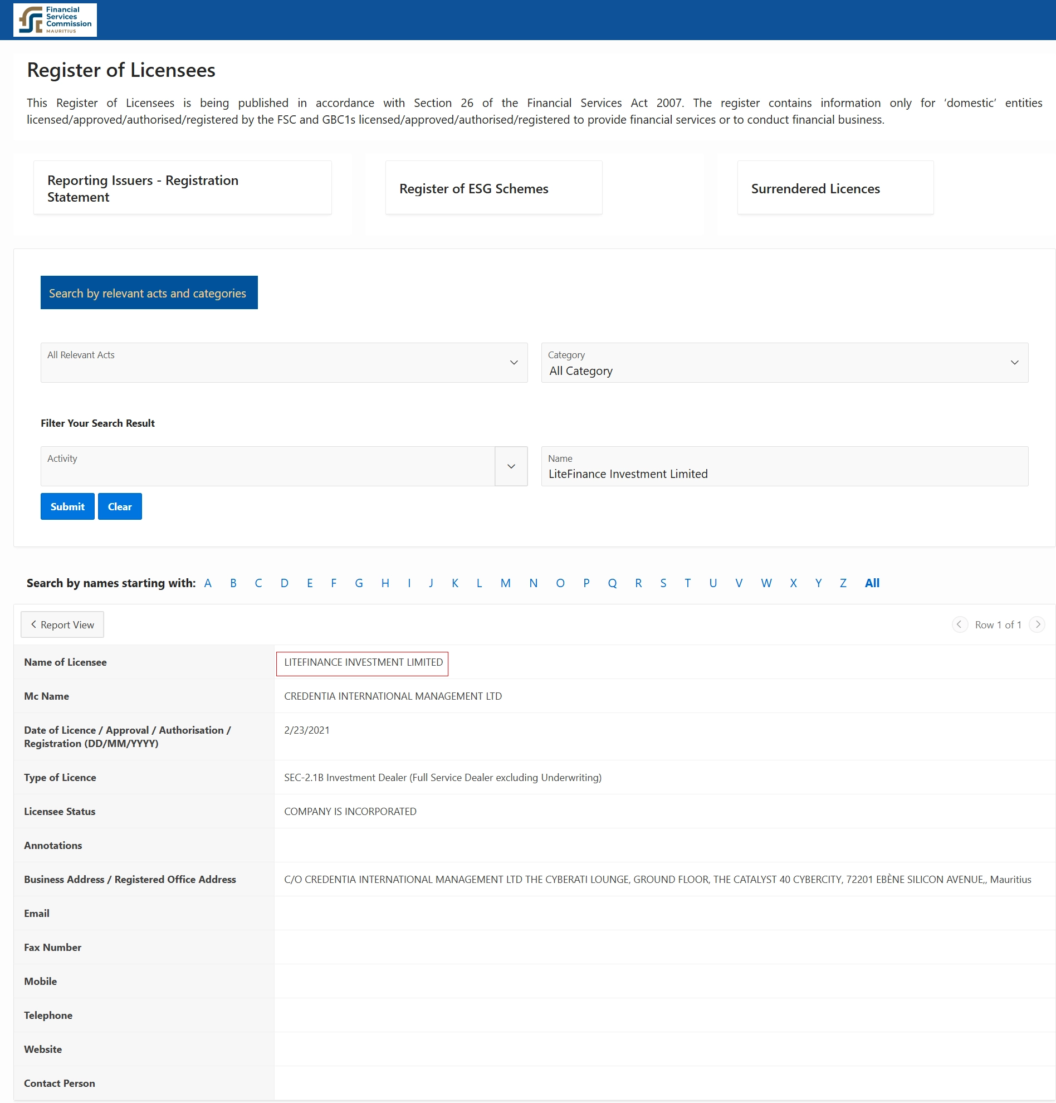Filter names starting with U
The image size is (1056, 1103).
(713, 583)
